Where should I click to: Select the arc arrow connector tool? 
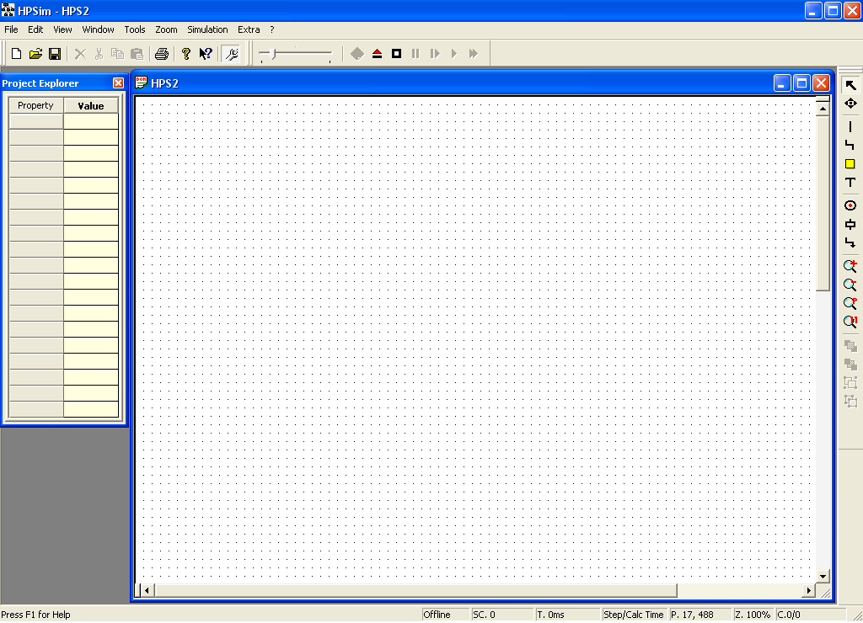click(x=850, y=242)
